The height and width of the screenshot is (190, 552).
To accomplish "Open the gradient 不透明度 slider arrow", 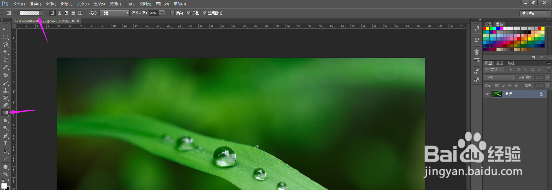I will 162,13.
